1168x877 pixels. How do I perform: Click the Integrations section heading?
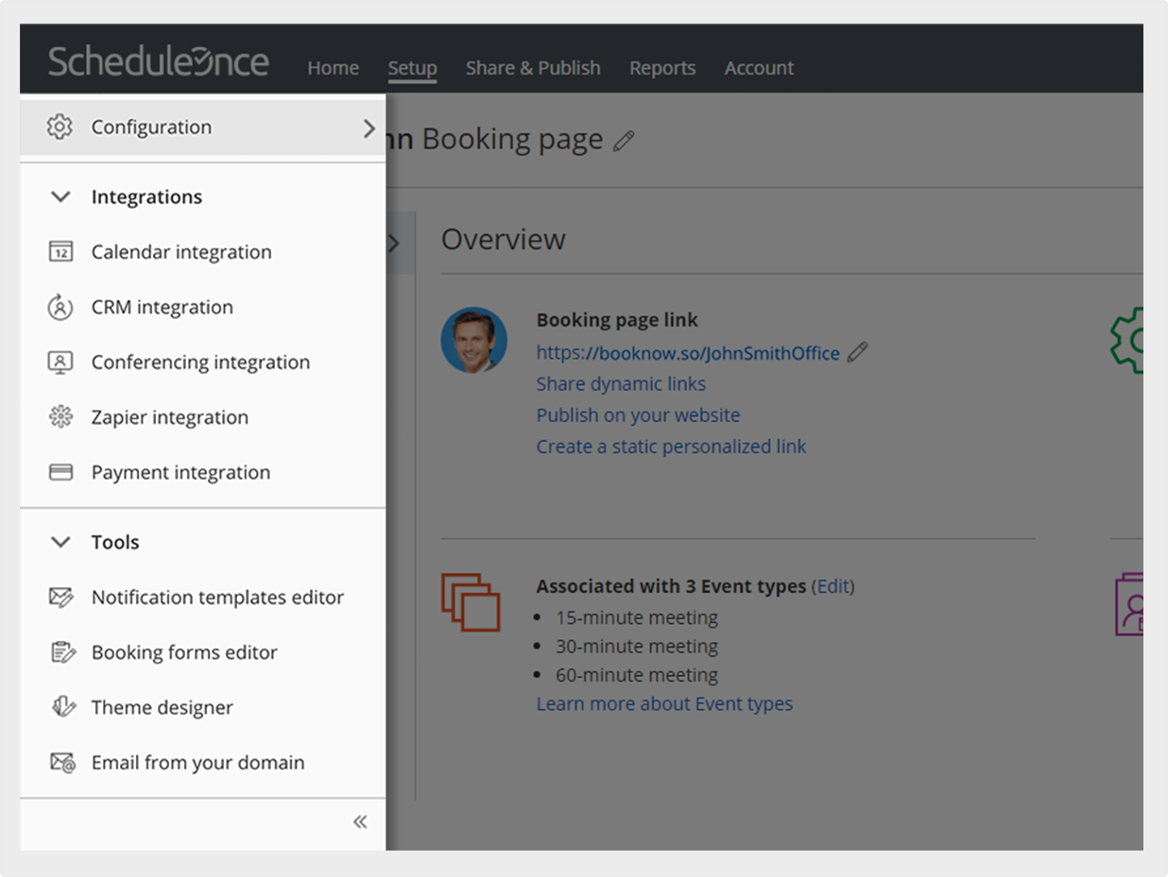146,197
